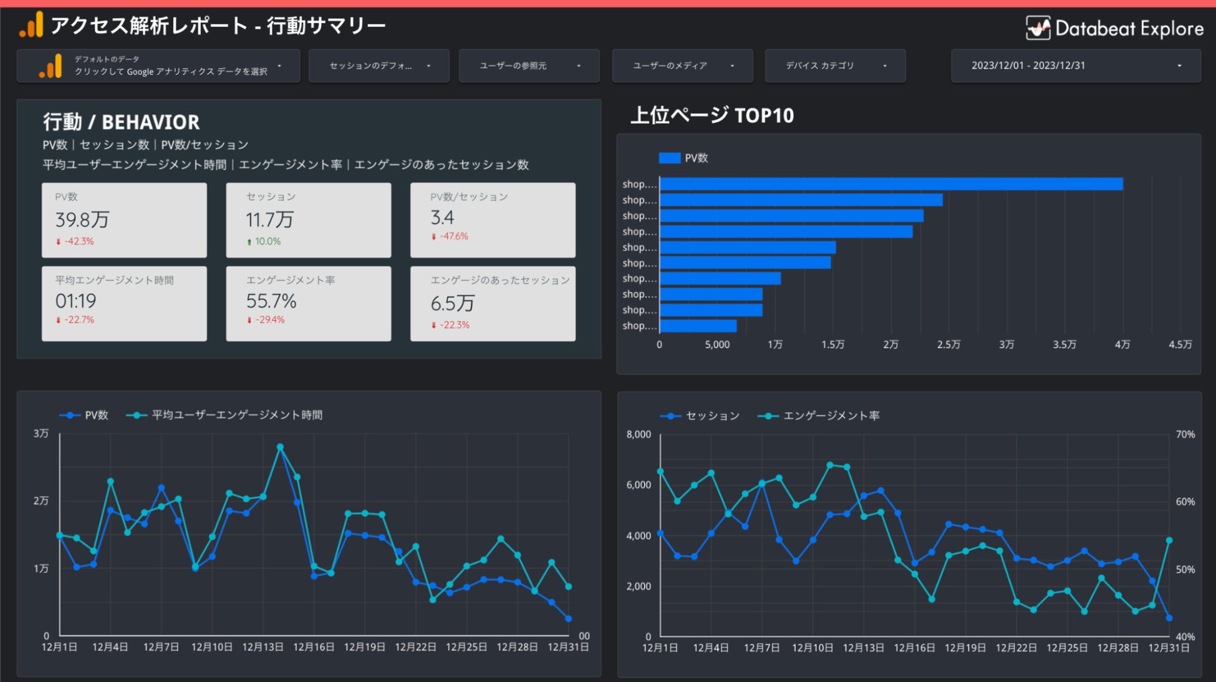The width and height of the screenshot is (1216, 682).
Task: Open the ユーザーの参照元 dropdown
Action: 529,66
